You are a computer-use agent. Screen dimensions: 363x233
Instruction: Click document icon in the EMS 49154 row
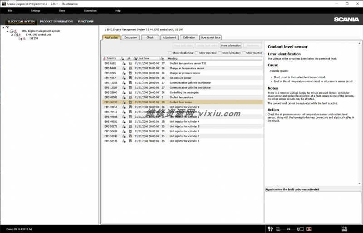[x=130, y=107]
